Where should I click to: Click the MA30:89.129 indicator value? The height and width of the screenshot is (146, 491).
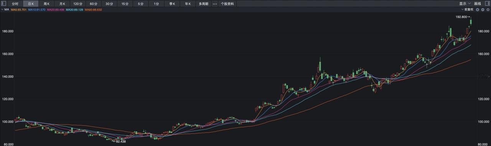click(x=74, y=9)
